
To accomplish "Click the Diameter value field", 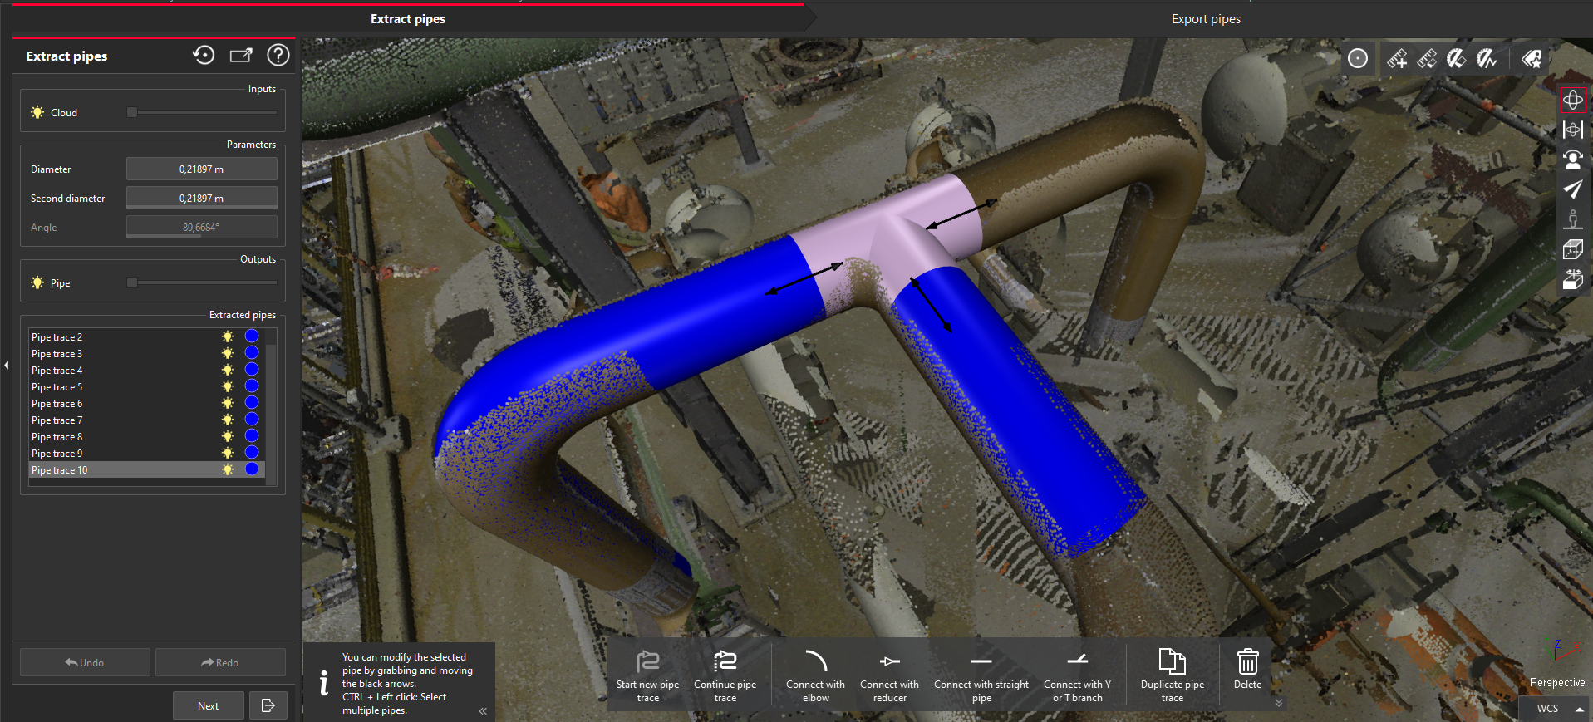I will (x=201, y=169).
